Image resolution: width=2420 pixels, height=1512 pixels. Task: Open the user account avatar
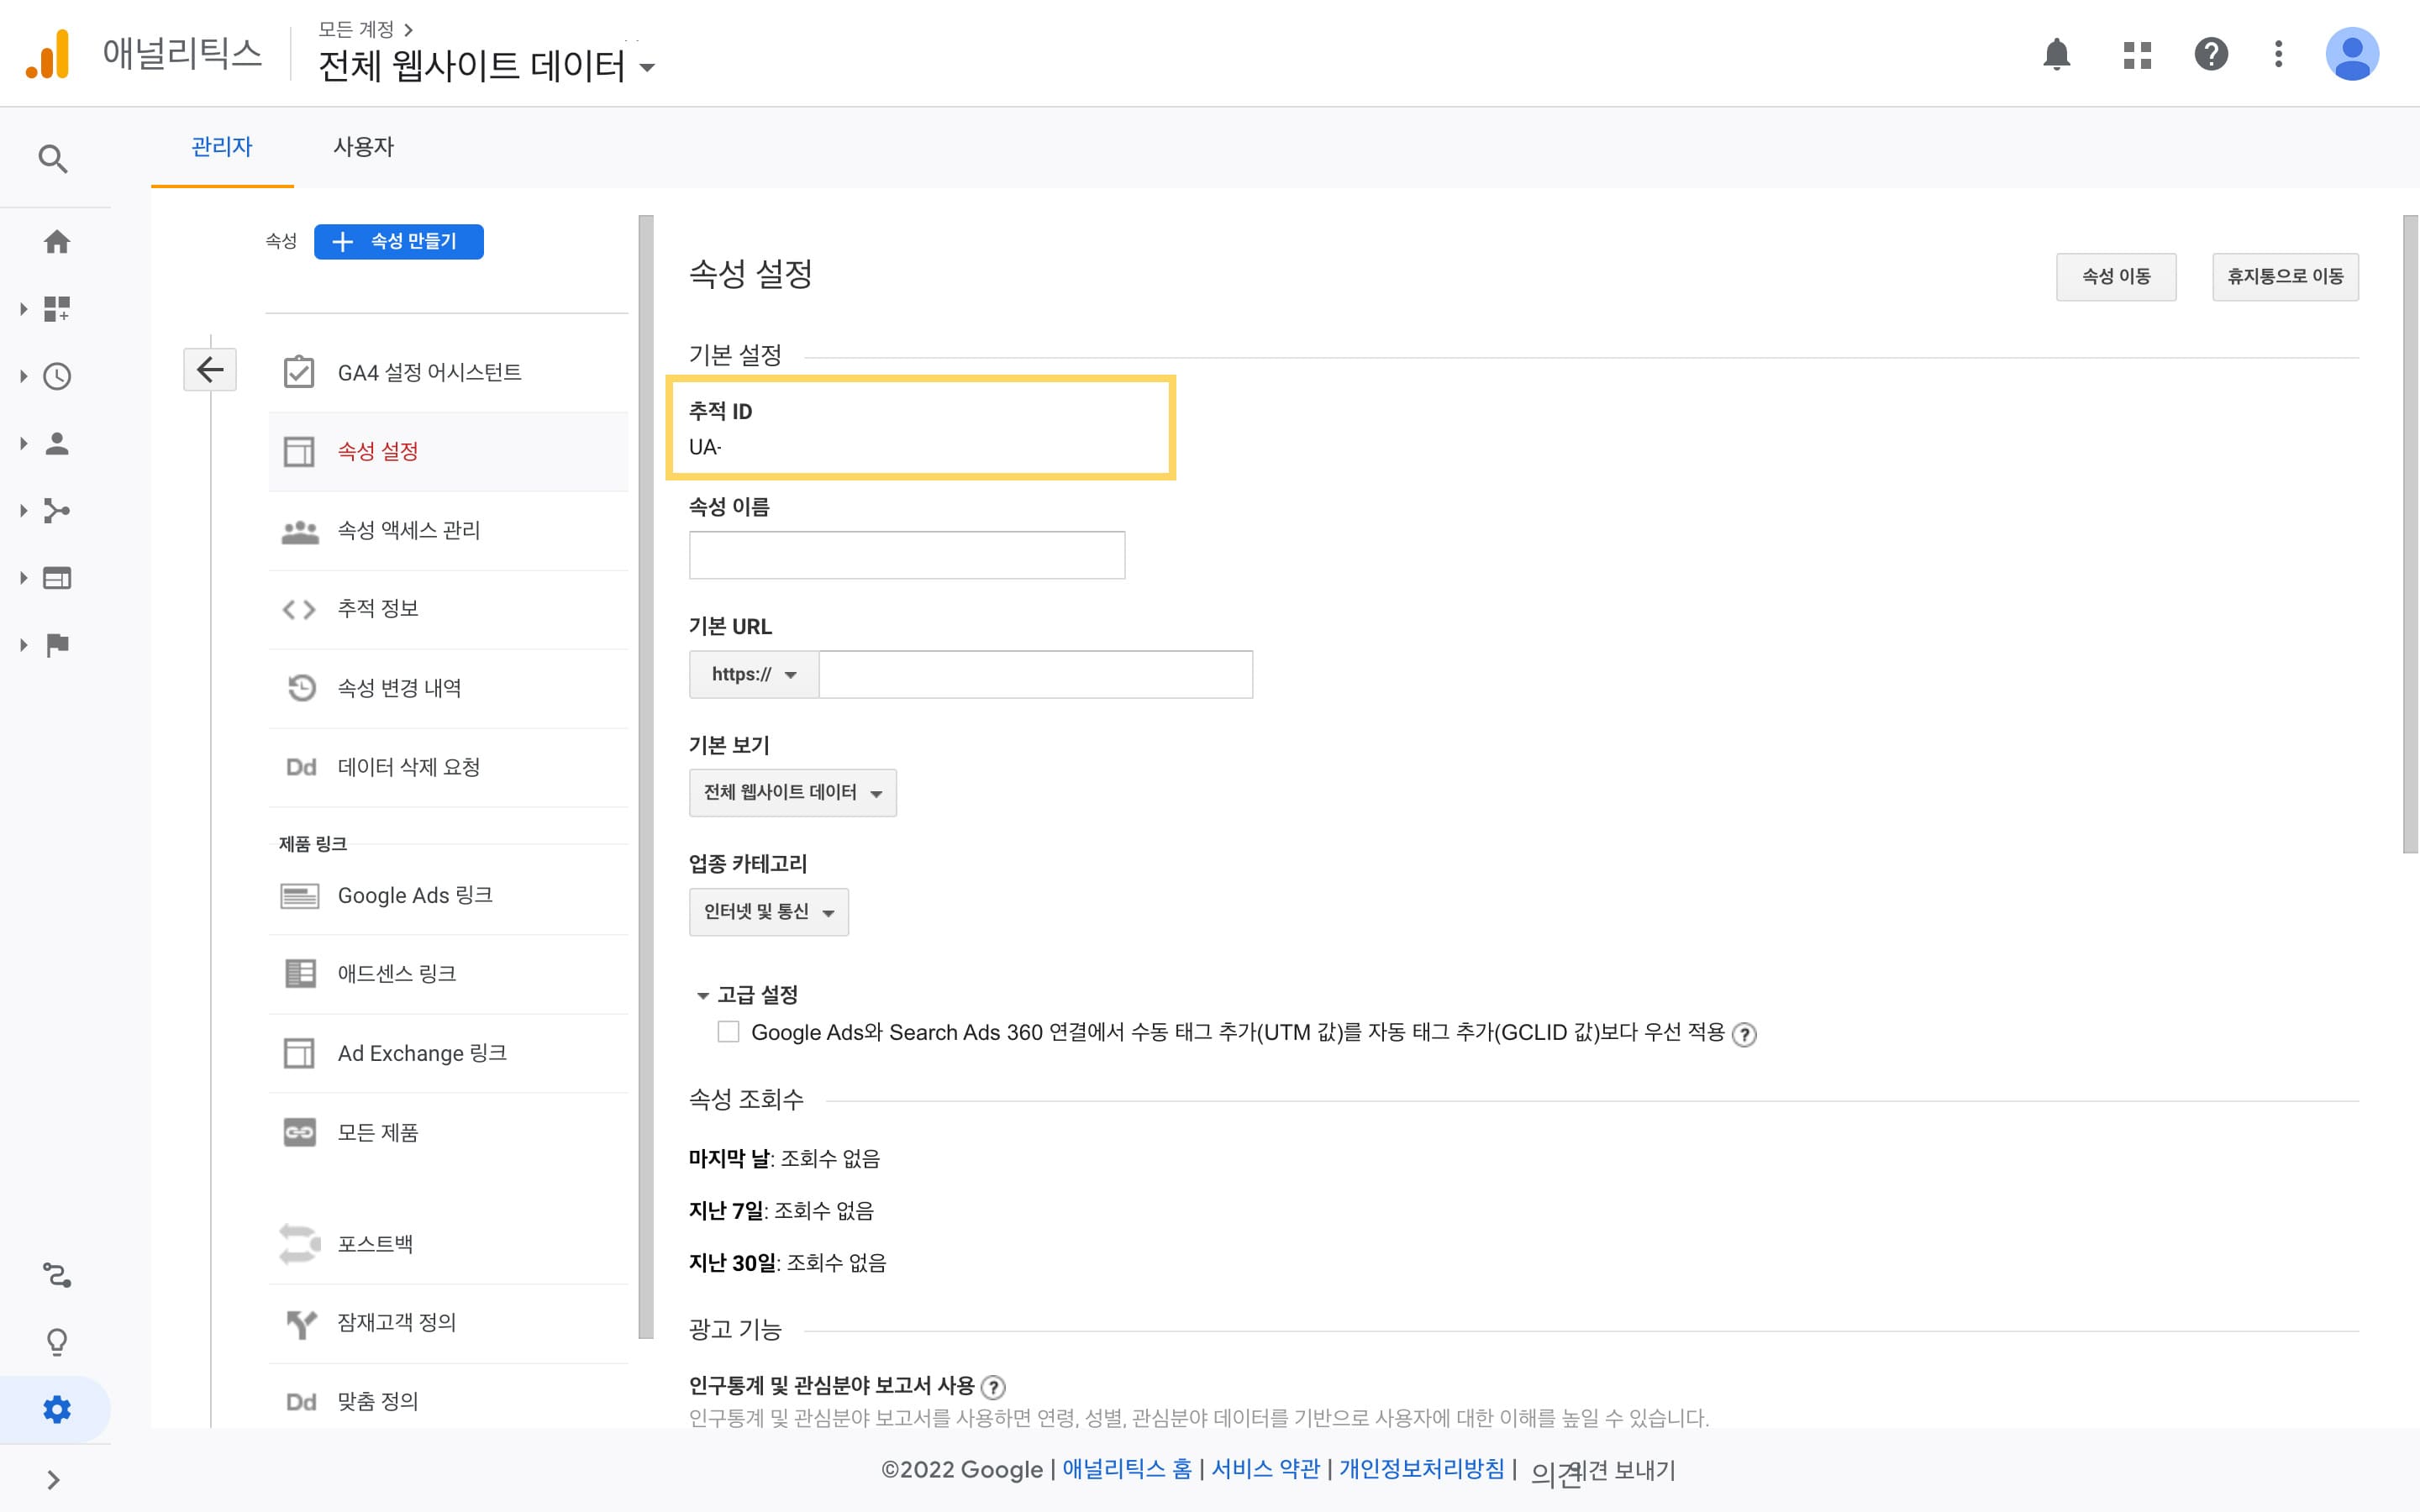pyautogui.click(x=2351, y=54)
